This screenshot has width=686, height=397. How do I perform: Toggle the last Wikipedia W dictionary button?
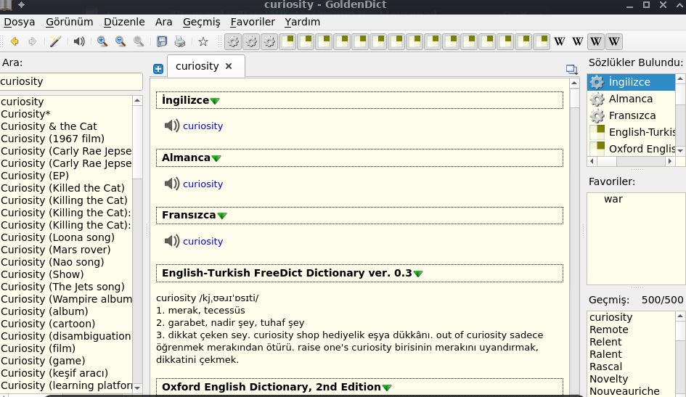point(614,42)
